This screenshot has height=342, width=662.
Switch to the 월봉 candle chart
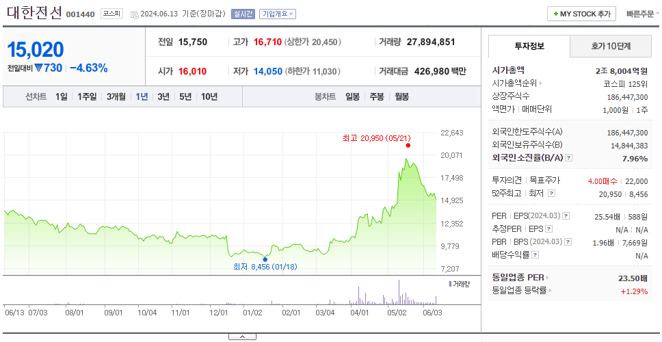(402, 96)
